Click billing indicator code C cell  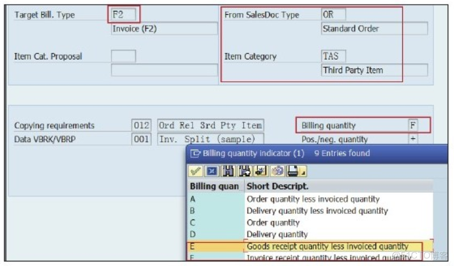[x=216, y=223]
